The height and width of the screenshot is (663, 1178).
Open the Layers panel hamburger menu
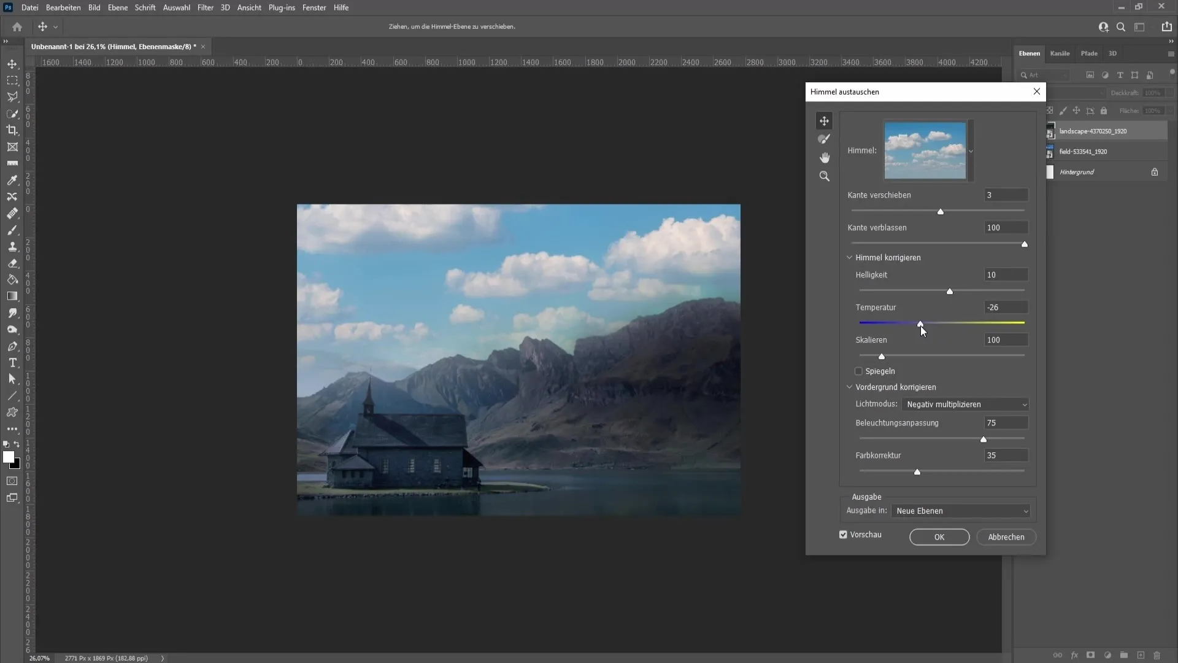pyautogui.click(x=1171, y=54)
